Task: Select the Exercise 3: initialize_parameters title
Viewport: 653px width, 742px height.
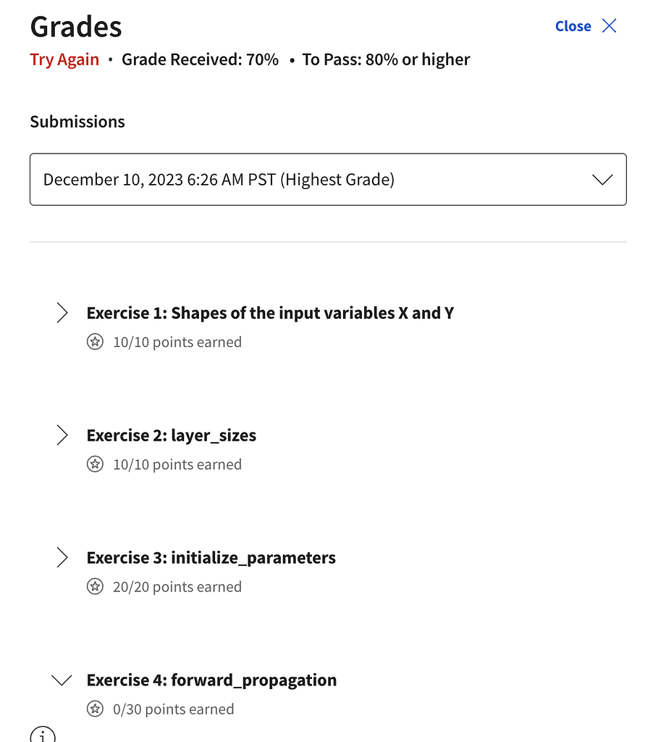Action: [211, 558]
